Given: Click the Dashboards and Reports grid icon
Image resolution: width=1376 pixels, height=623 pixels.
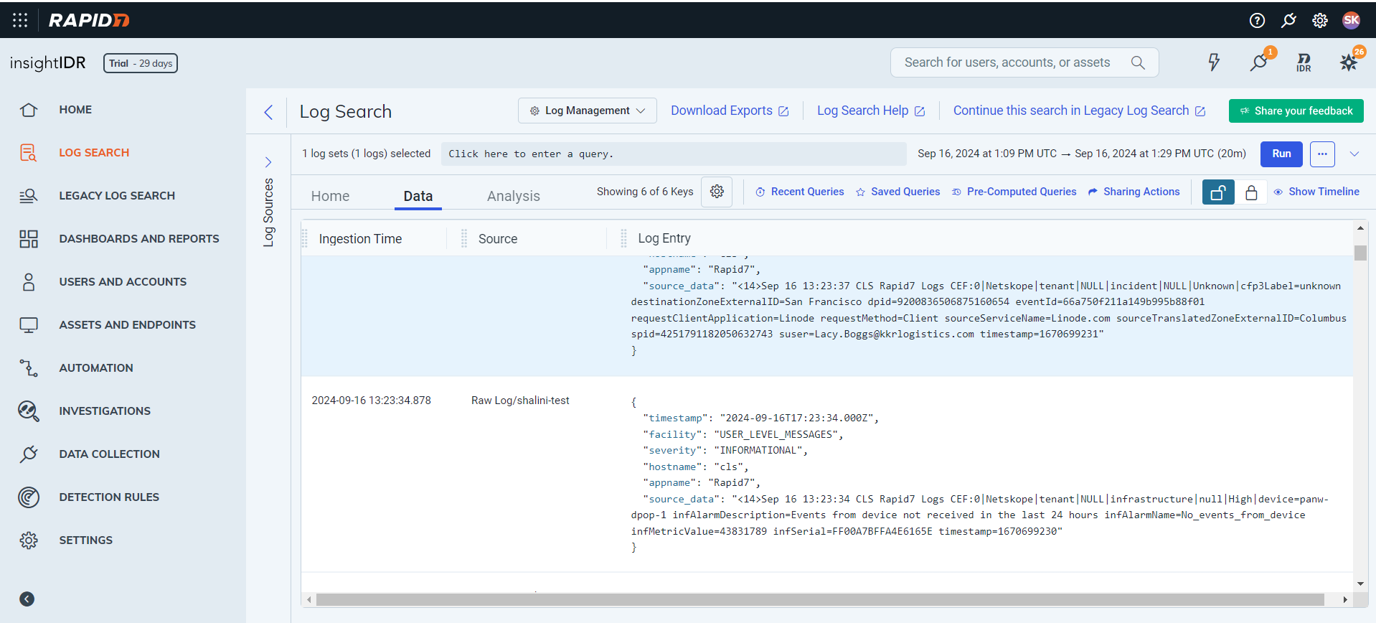Looking at the screenshot, I should (29, 239).
